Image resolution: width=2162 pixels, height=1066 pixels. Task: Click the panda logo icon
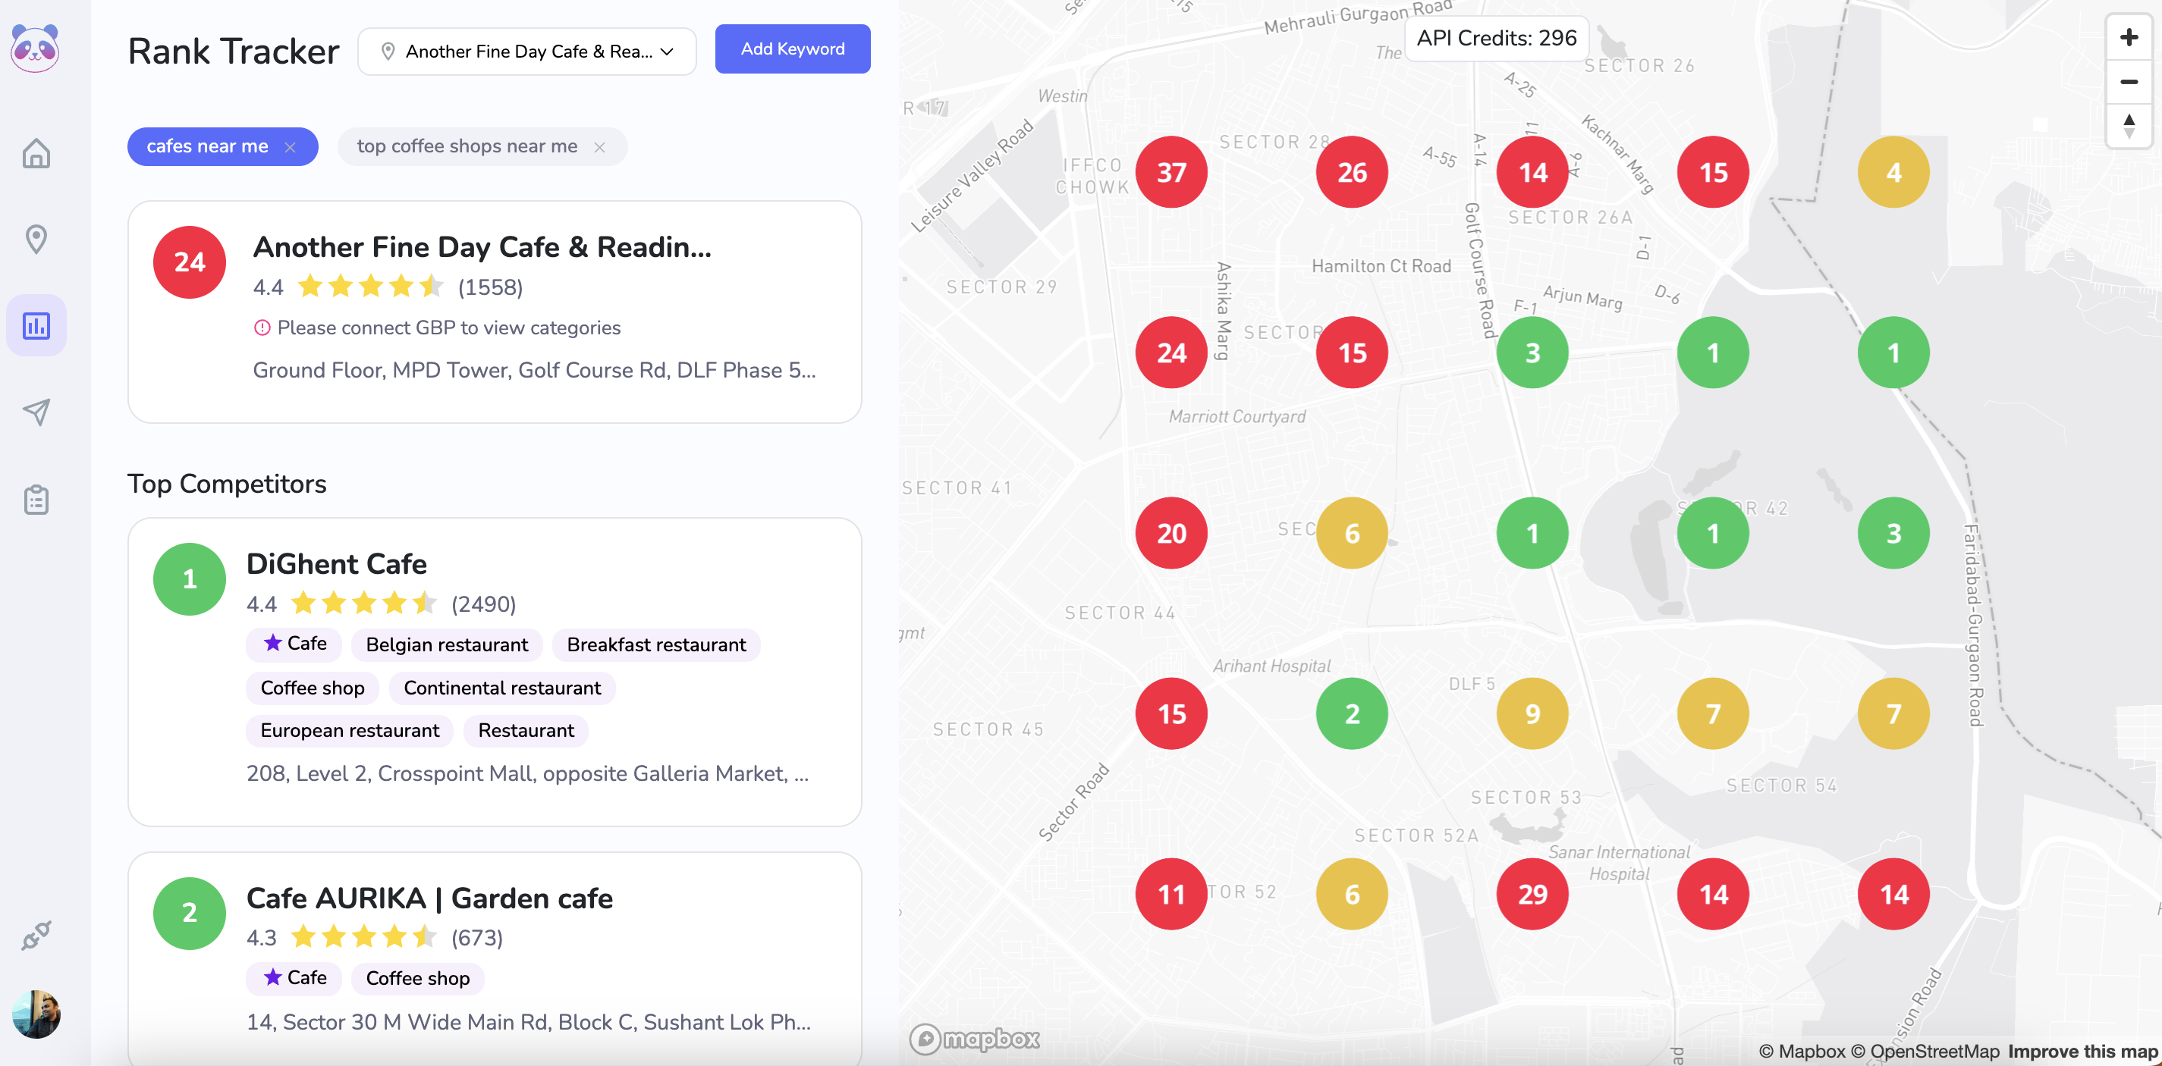point(35,48)
